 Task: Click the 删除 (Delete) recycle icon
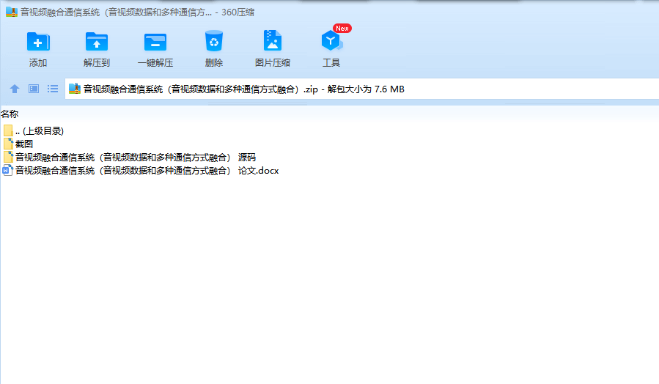(214, 41)
